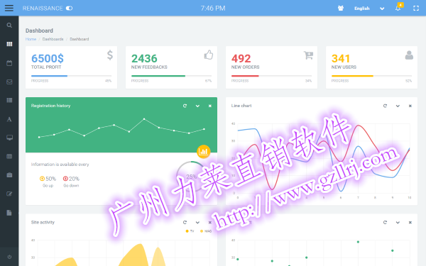Open the calendar icon in sidebar
Screen dimensions: 426x266
coord(9,63)
